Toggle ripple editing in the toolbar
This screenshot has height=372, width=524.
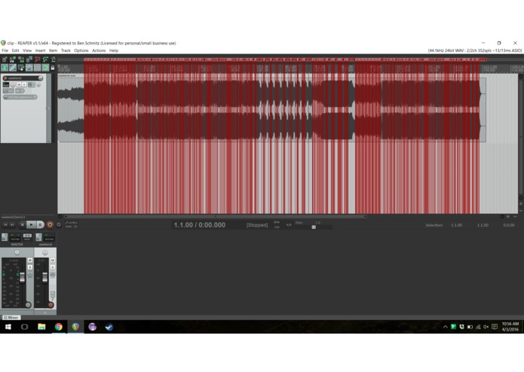tap(21, 67)
